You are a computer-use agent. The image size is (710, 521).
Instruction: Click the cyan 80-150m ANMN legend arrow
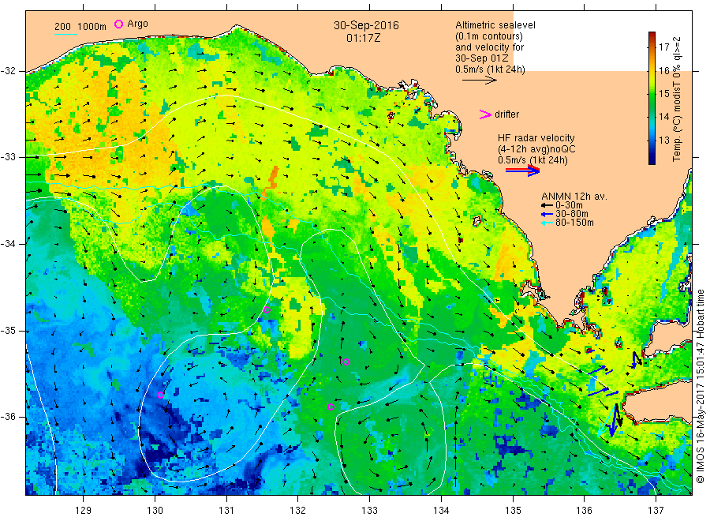coord(547,223)
